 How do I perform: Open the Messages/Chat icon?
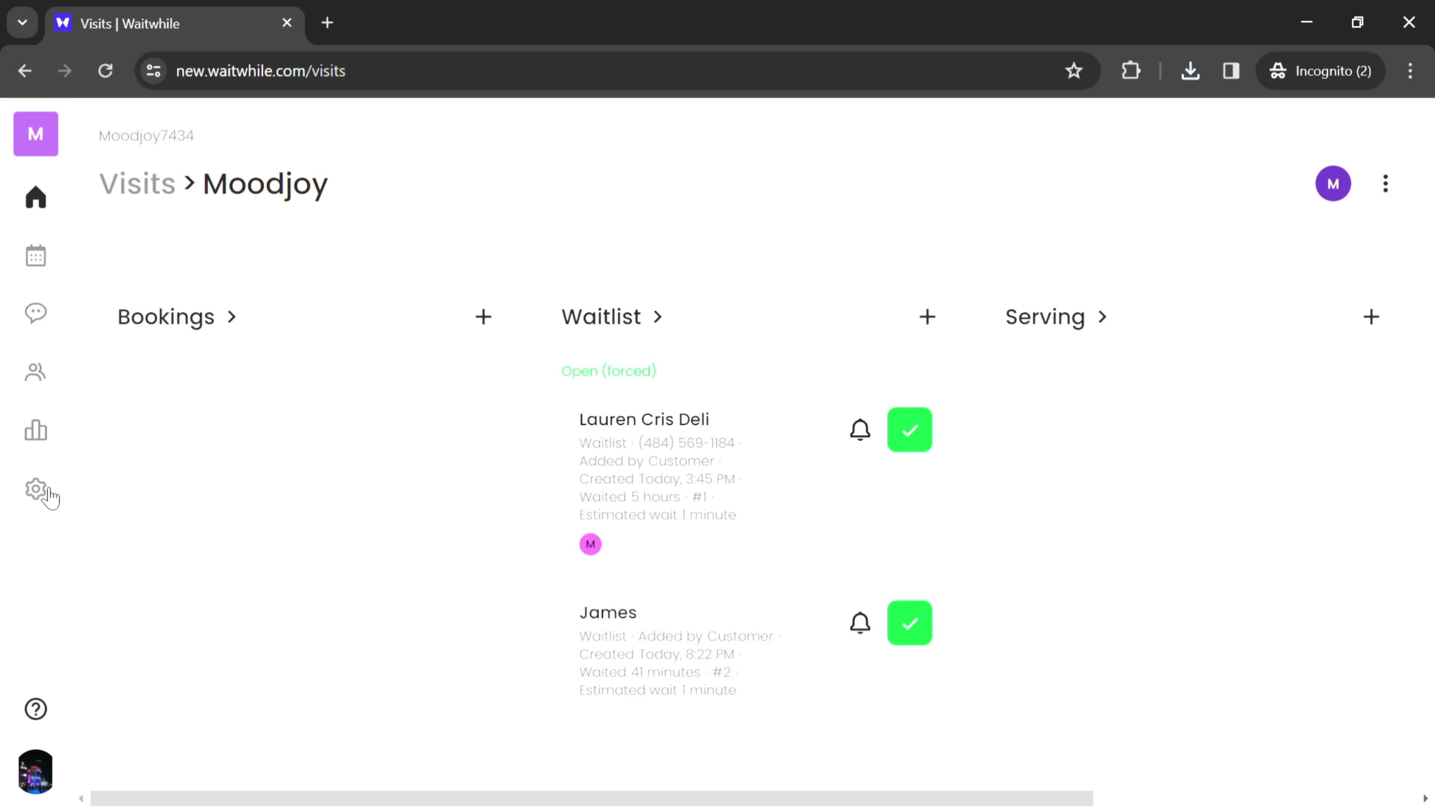36,313
